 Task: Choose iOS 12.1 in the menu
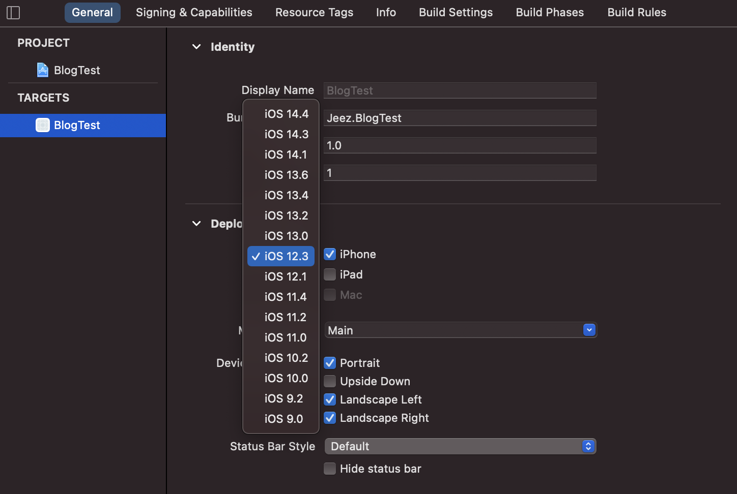[x=281, y=276]
